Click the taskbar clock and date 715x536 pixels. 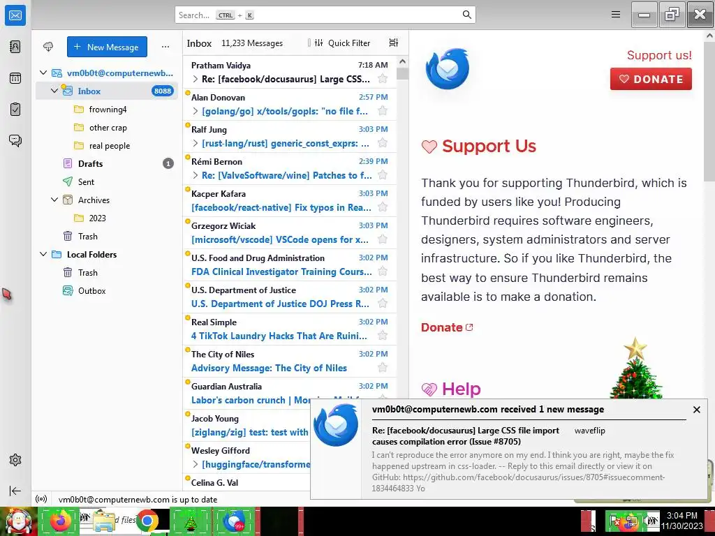point(683,521)
